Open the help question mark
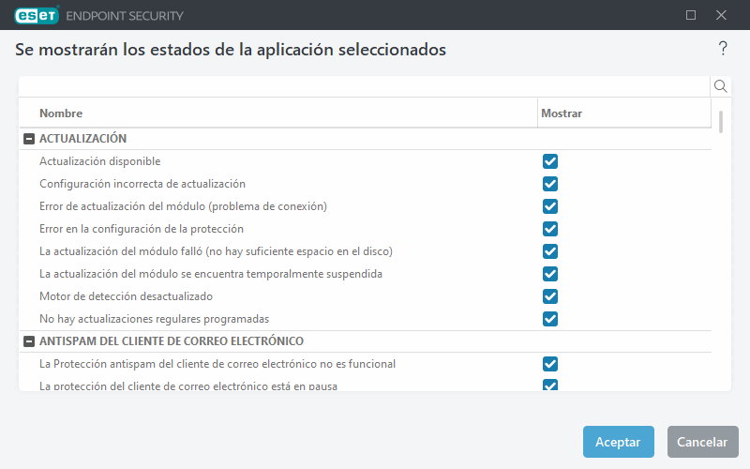The image size is (750, 469). 723,49
